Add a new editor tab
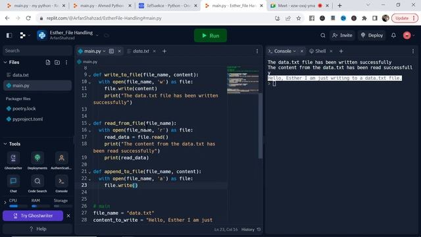This screenshot has height=237, width=421. click(x=164, y=51)
